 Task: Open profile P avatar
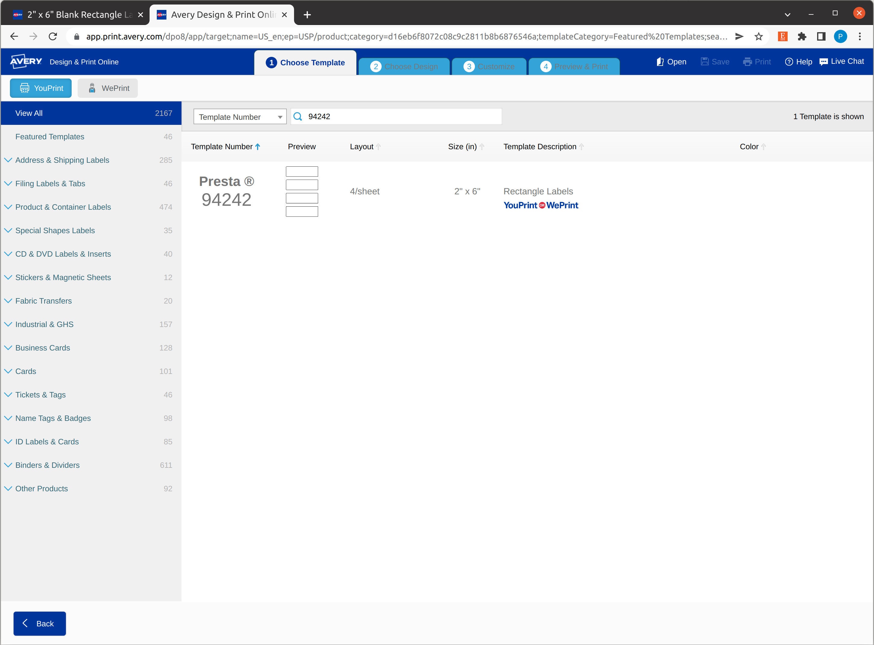pyautogui.click(x=840, y=36)
